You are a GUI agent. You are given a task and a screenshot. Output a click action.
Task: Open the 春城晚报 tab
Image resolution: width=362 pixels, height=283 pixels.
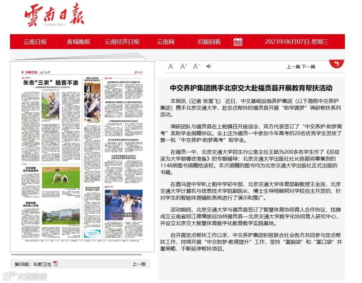coord(78,42)
